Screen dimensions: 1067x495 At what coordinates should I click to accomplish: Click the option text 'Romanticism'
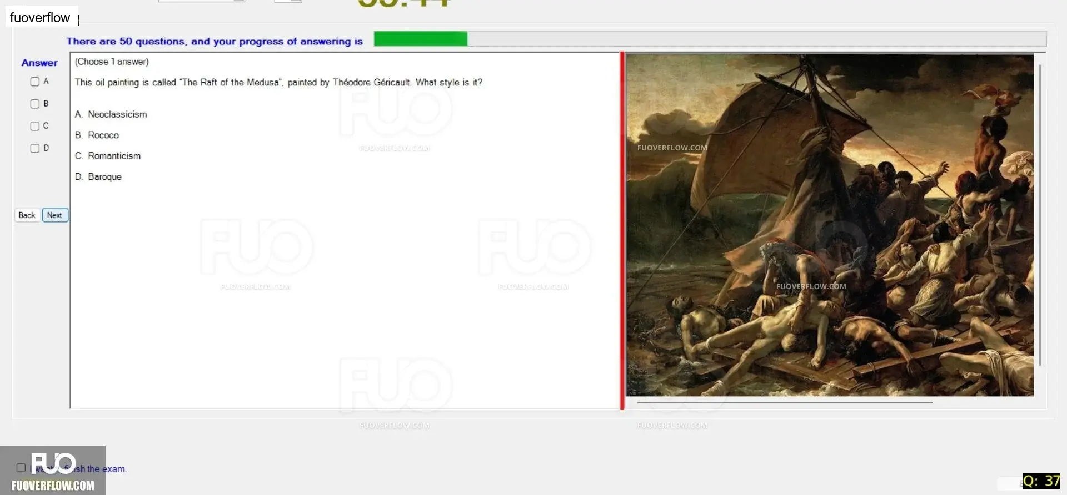pos(114,156)
